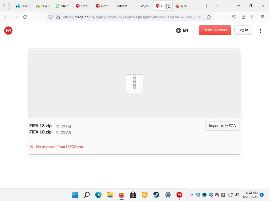Open the notification center badge
This screenshot has height=201, width=269.
point(262,195)
